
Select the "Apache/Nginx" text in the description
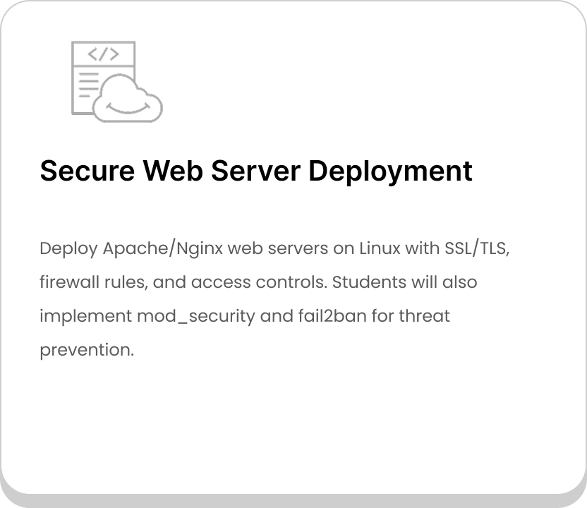163,248
